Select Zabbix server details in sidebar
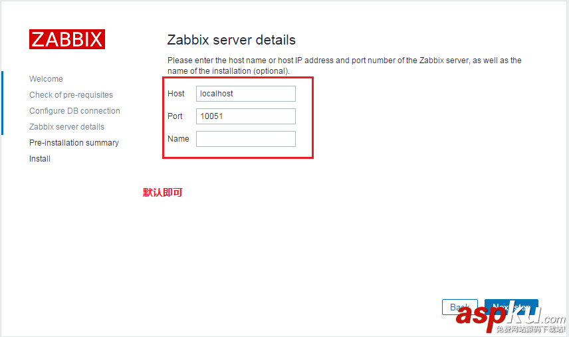 66,127
